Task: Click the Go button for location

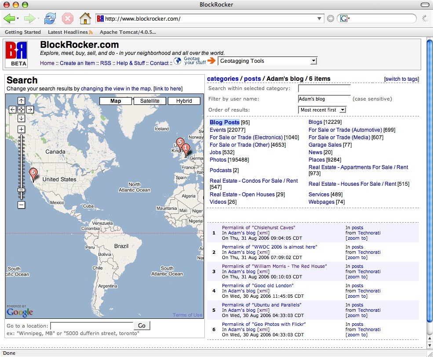Action: click(142, 325)
